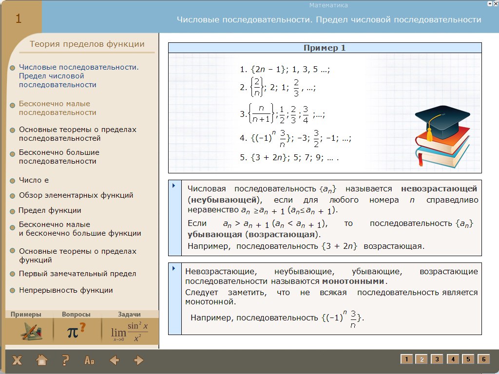Open Вопросы with the pi question icon
The width and height of the screenshot is (499, 374).
[76, 332]
